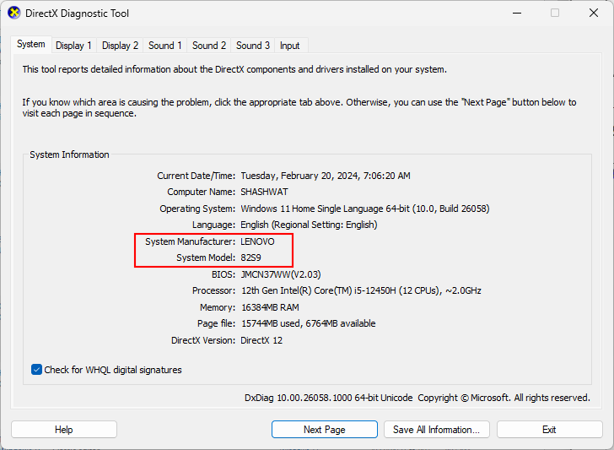Image resolution: width=614 pixels, height=450 pixels.
Task: Go to the Input tab
Action: coord(290,46)
